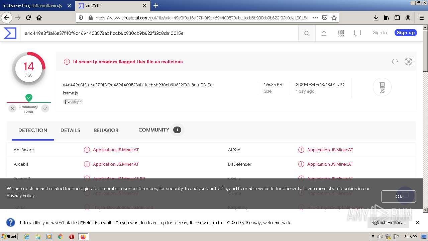The height and width of the screenshot is (241, 428).
Task: Click BitDefender vendor name
Action: point(240,164)
